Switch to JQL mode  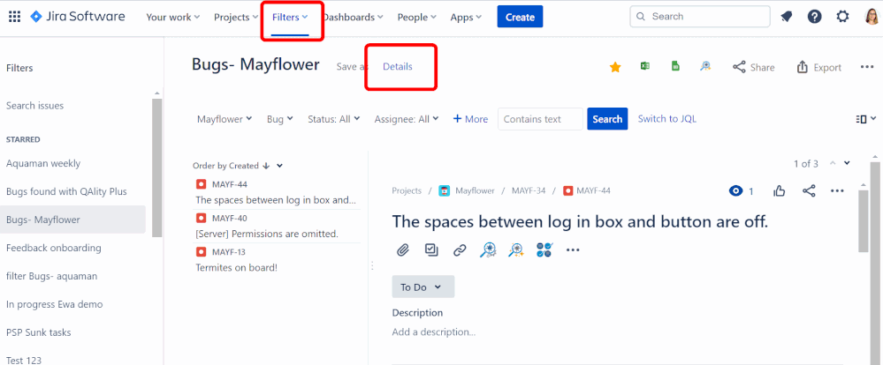tap(666, 119)
